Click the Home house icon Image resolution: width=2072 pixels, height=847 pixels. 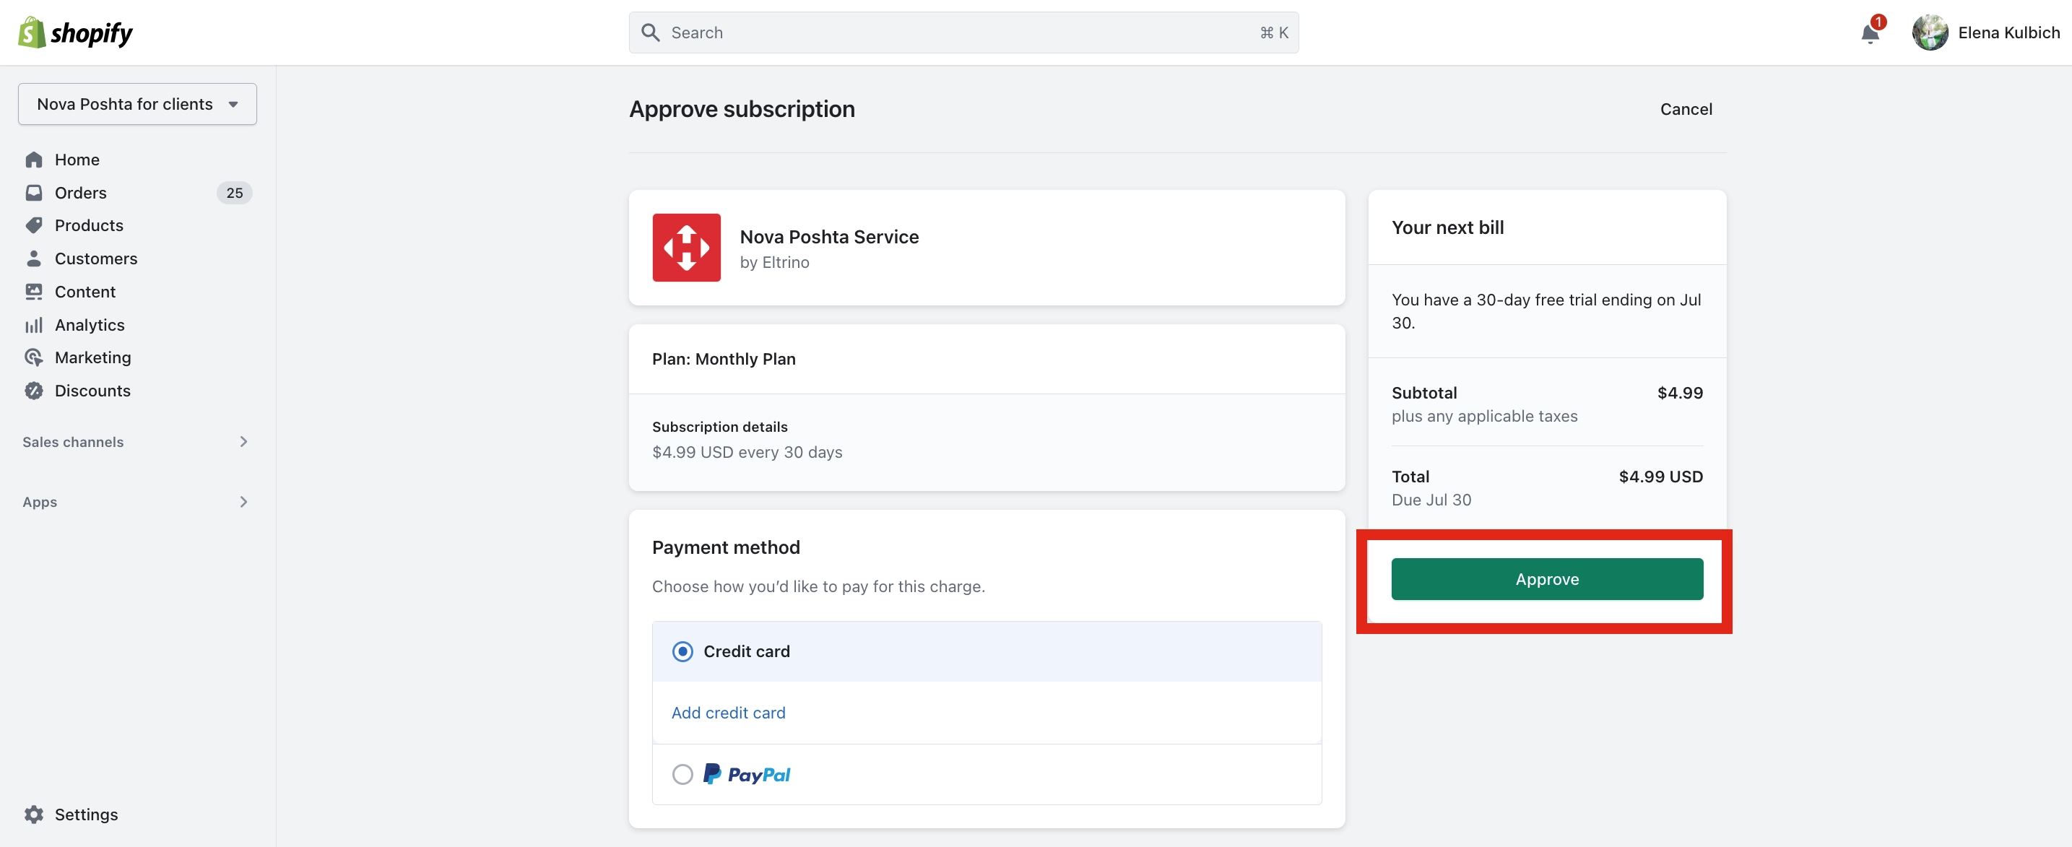click(x=34, y=160)
